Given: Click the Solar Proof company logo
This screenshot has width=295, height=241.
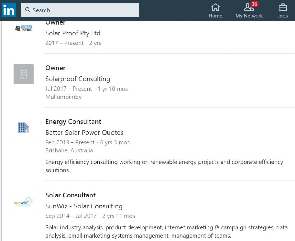Looking at the screenshot, I should [24, 29].
